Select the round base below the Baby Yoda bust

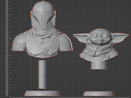point(99,94)
